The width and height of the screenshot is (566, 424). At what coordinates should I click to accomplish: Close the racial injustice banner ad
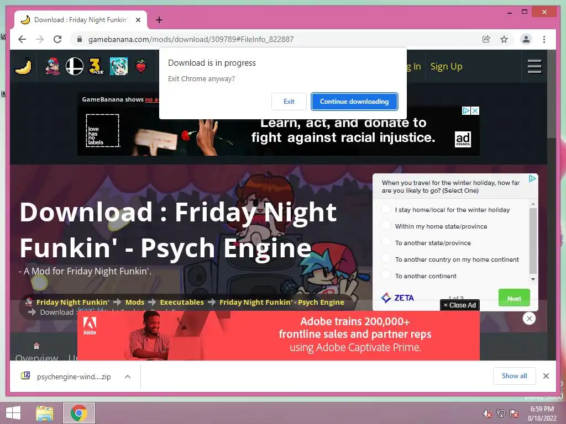point(475,110)
